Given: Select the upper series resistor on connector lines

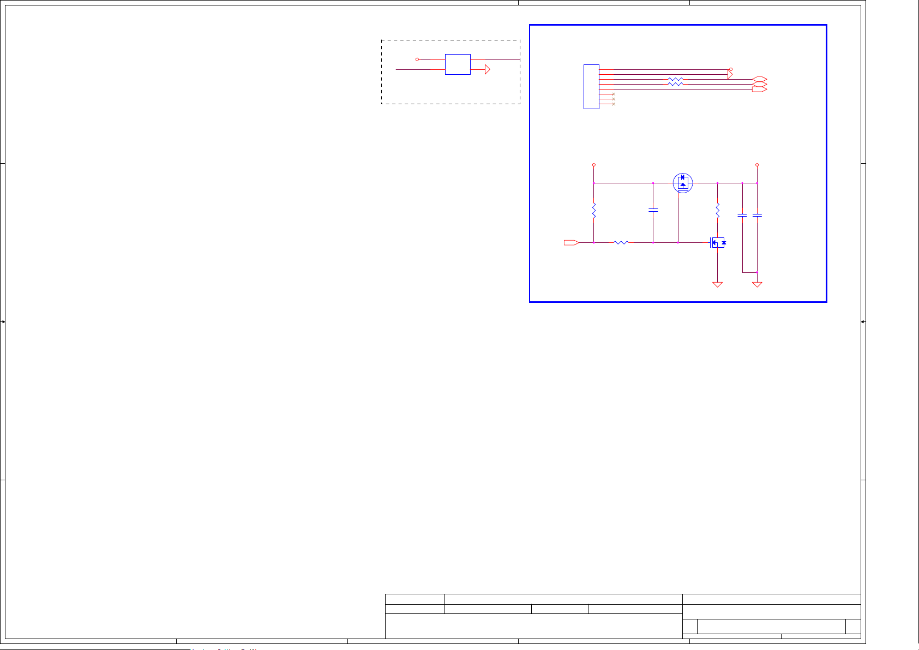Looking at the screenshot, I should [675, 80].
